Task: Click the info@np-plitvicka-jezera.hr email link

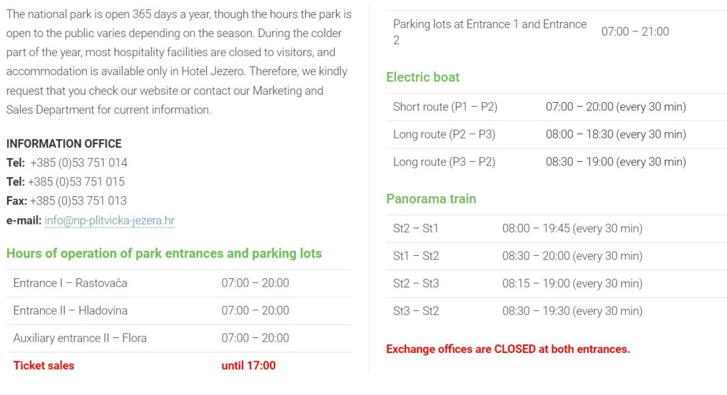Action: [109, 221]
